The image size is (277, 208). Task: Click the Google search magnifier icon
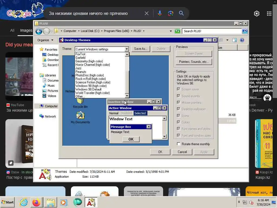(181, 13)
